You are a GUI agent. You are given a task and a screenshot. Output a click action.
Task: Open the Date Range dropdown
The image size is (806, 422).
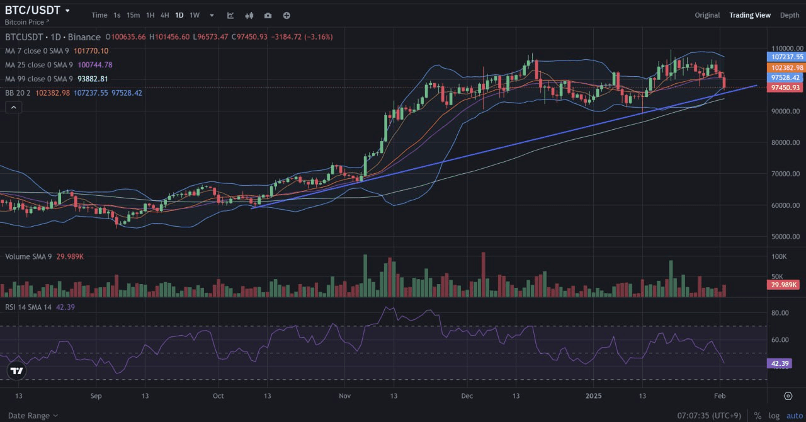33,416
